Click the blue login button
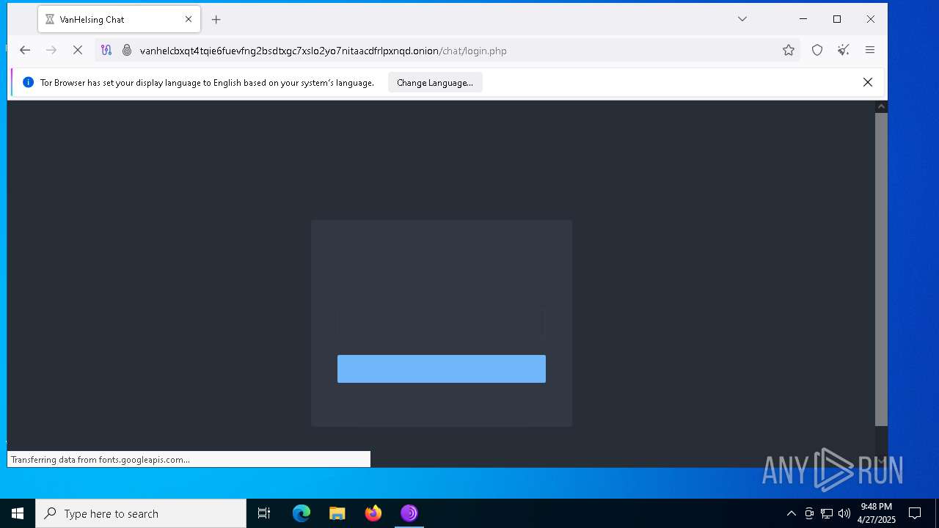The image size is (939, 528). 442,369
